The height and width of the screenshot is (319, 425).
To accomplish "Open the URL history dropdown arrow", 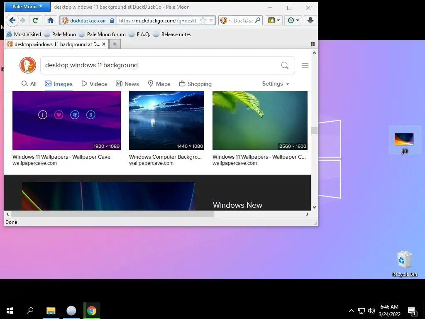I will 211,21.
